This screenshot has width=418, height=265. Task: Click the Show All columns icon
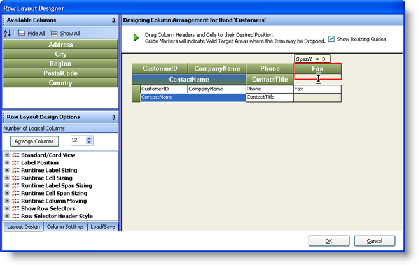click(53, 33)
